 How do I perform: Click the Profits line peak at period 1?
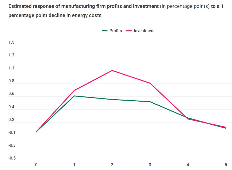pyautogui.click(x=74, y=96)
